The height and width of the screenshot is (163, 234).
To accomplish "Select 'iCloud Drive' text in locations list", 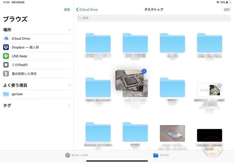I will (21, 38).
